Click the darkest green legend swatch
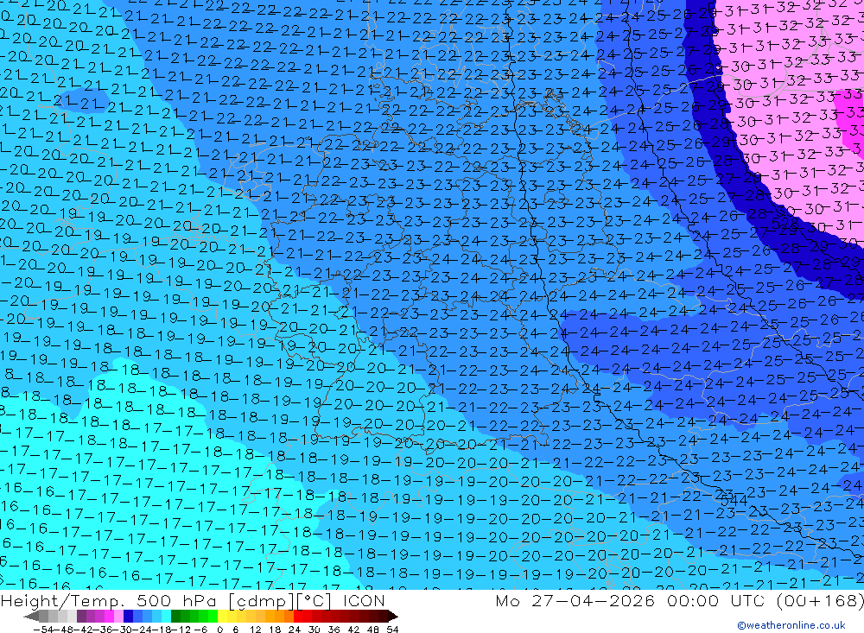The image size is (864, 633). pos(175,616)
